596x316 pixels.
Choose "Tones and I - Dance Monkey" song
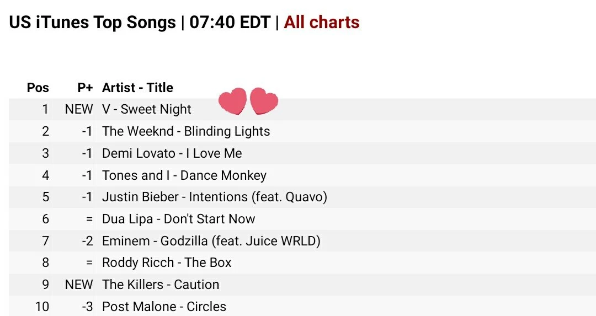point(184,175)
